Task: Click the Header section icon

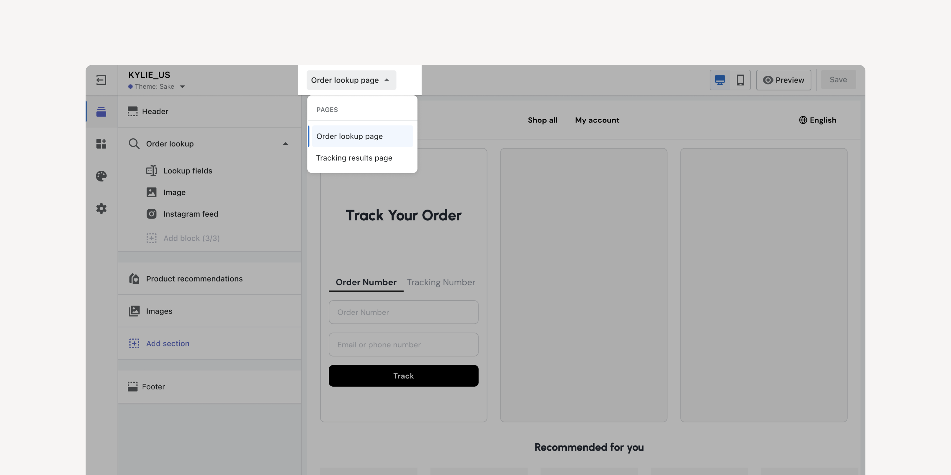Action: pos(133,111)
